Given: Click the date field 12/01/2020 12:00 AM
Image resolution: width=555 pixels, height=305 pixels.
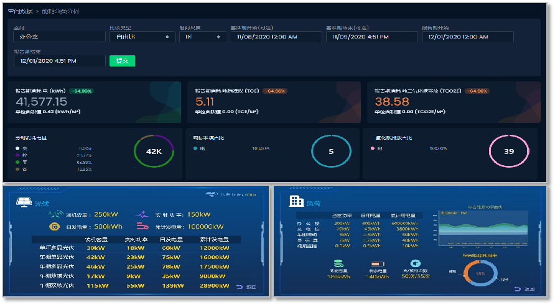Looking at the screenshot, I should (467, 37).
